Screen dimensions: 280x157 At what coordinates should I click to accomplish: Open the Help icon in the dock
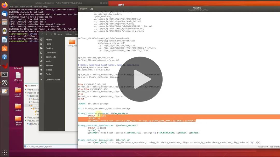point(4,57)
